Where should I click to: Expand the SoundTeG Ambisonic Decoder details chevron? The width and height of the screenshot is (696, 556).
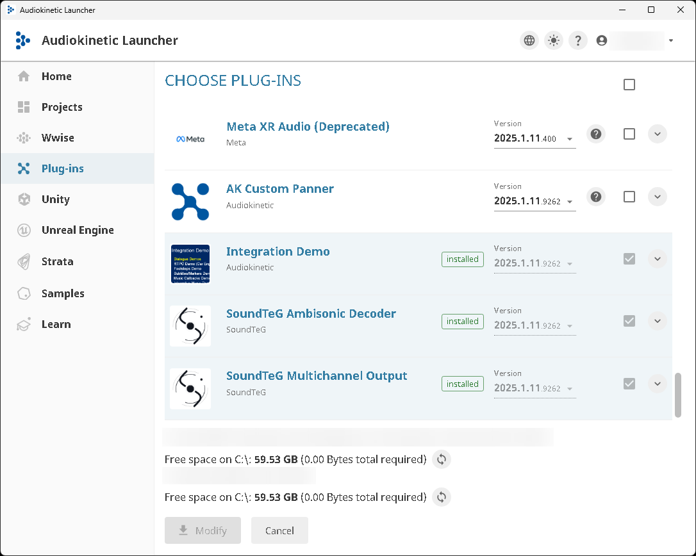(658, 321)
